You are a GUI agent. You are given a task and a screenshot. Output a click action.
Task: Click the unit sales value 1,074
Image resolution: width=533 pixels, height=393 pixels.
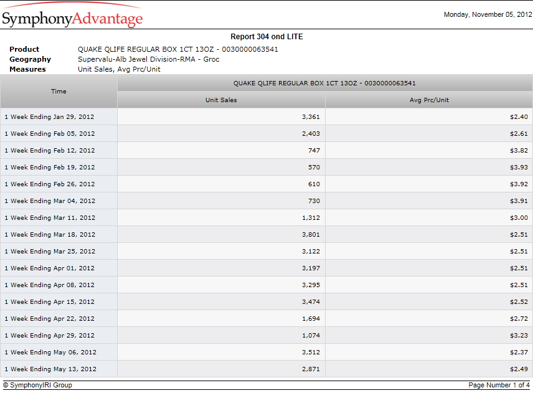click(311, 336)
